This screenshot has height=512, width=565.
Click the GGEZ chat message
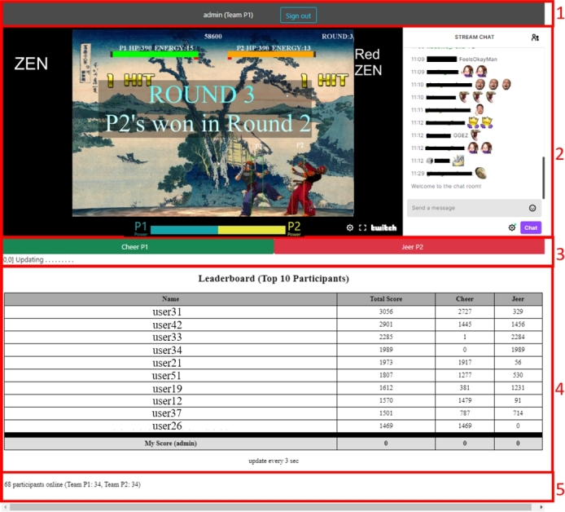461,135
